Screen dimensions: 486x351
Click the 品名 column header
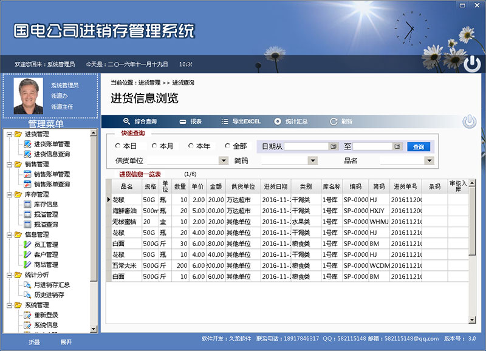pos(126,186)
